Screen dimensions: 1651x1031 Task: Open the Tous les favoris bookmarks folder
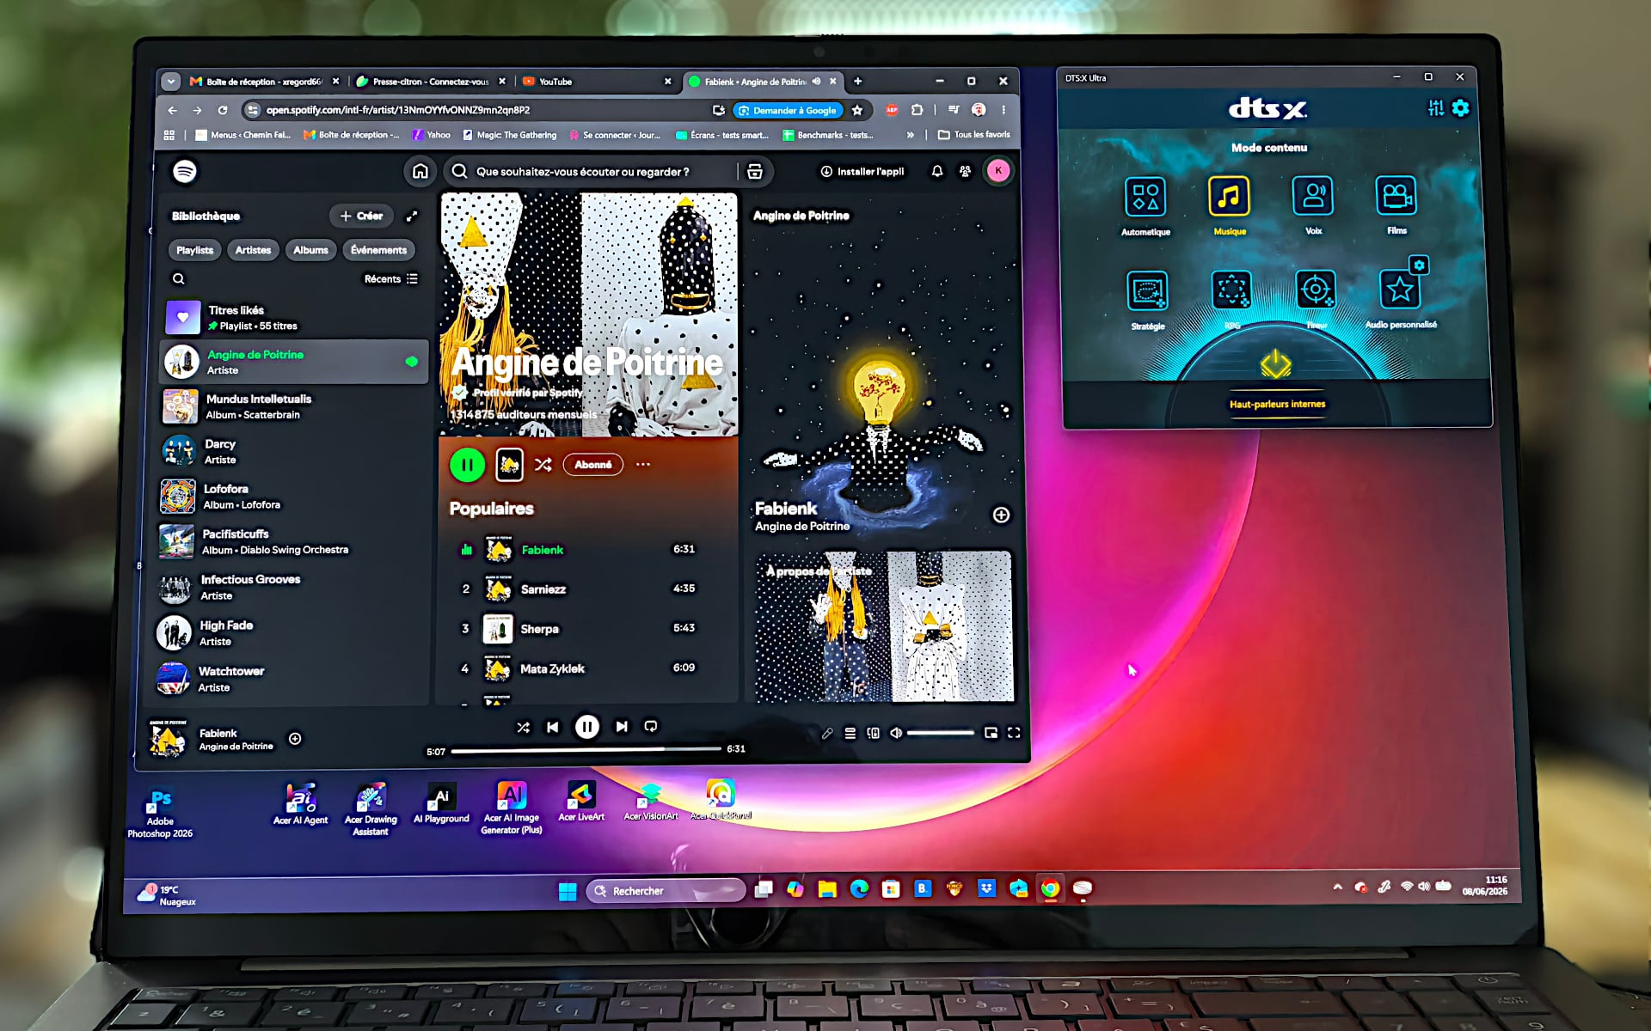point(973,135)
